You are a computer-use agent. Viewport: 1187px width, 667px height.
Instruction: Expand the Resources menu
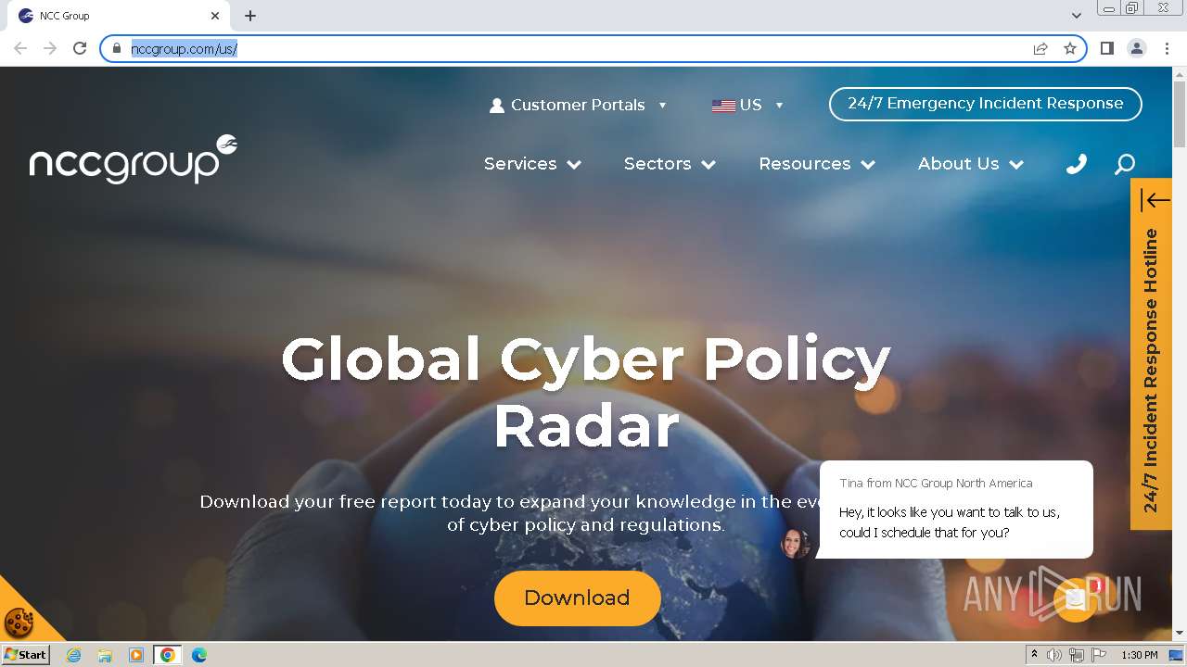[817, 164]
